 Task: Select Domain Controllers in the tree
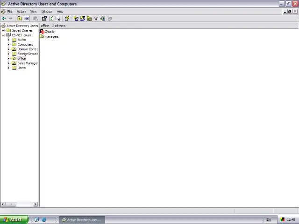(28, 49)
